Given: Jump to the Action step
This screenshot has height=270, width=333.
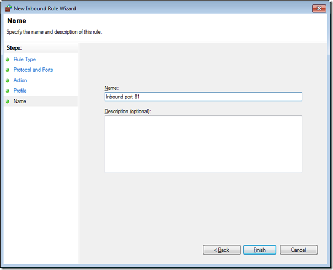Looking at the screenshot, I should click(20, 80).
